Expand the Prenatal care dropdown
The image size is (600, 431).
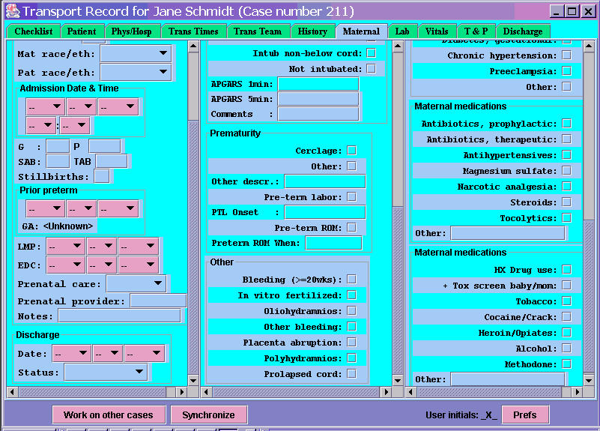(x=136, y=283)
